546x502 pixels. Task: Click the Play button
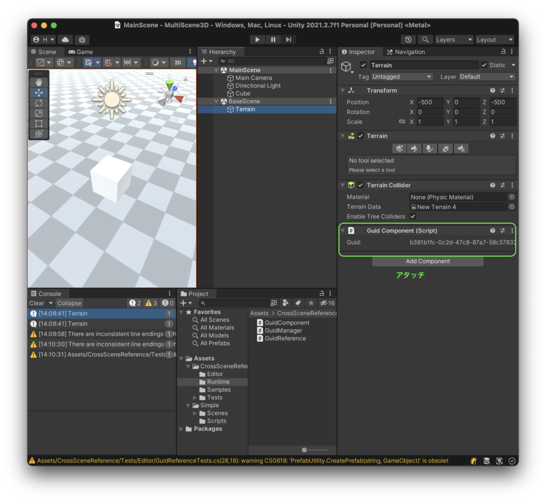coord(258,39)
